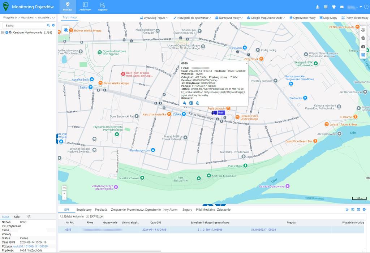Open the envelope messages icon

(342, 7)
